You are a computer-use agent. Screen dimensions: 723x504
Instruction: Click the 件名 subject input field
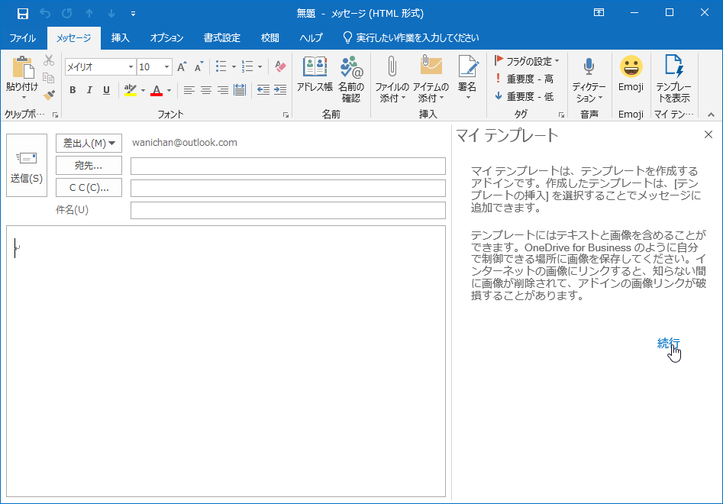coord(288,210)
